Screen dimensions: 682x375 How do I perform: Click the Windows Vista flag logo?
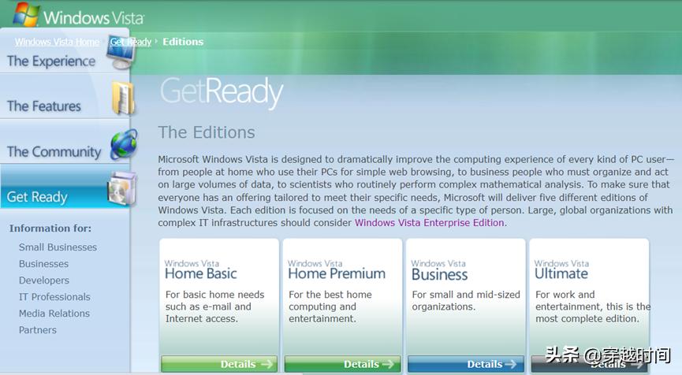(26, 15)
